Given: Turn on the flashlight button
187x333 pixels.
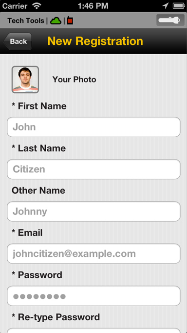Looking at the screenshot, I should click(170, 20).
